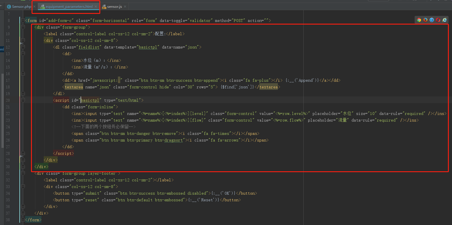Click the closing form tag on line 38
This screenshot has width=452, height=225.
click(x=33, y=220)
